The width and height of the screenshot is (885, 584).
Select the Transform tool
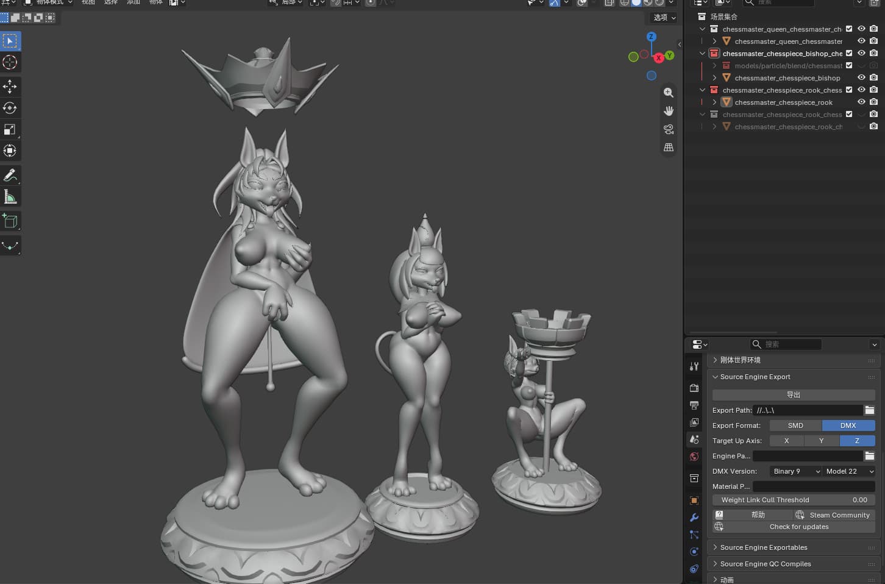point(10,151)
